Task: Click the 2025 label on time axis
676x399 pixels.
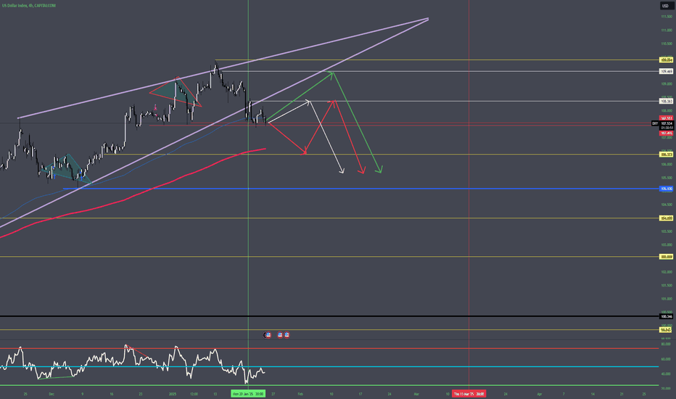Action: [173, 394]
